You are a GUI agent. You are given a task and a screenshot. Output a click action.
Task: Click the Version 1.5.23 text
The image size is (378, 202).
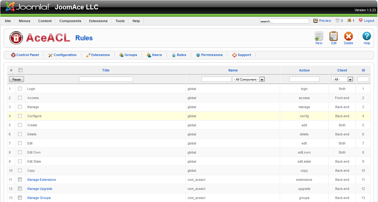pos(365,10)
